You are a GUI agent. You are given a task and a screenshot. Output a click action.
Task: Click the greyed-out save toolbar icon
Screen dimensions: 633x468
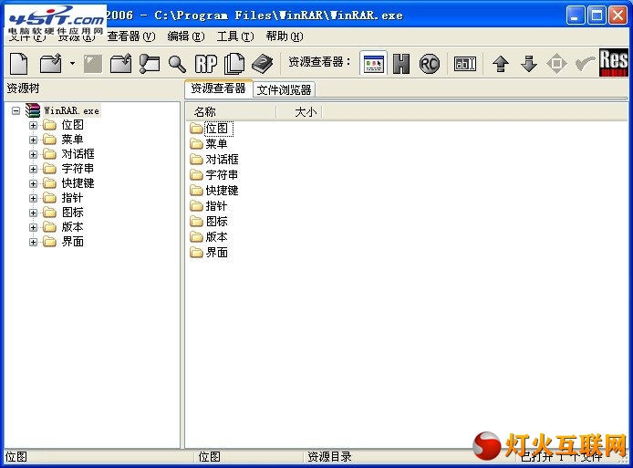pyautogui.click(x=92, y=63)
